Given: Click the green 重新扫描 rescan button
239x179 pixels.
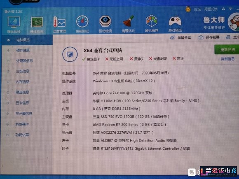Looking at the screenshot, I should click(227, 50).
